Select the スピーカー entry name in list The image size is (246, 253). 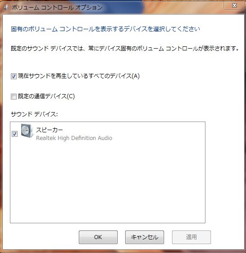49,130
